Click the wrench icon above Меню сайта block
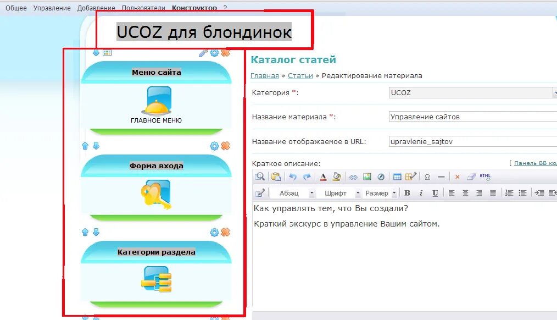 click(203, 53)
